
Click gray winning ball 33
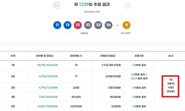pyautogui.click(x=98, y=25)
